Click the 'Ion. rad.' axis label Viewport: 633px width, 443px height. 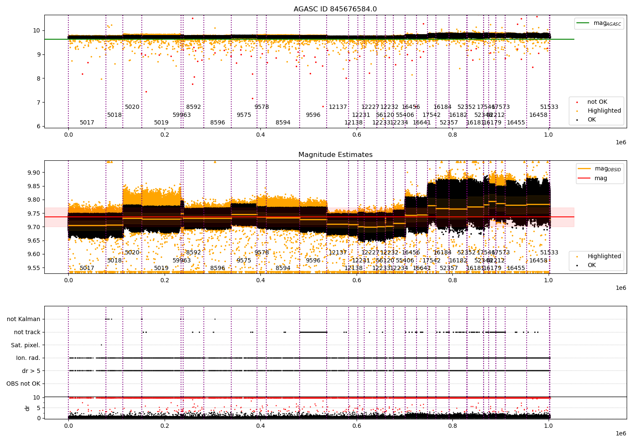point(28,358)
